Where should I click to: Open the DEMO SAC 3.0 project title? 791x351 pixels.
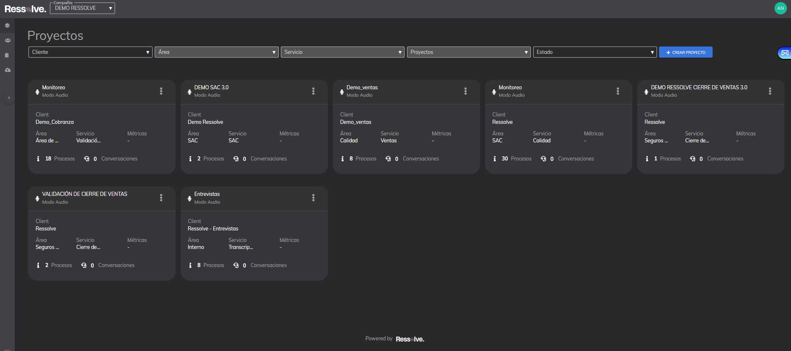pyautogui.click(x=212, y=87)
